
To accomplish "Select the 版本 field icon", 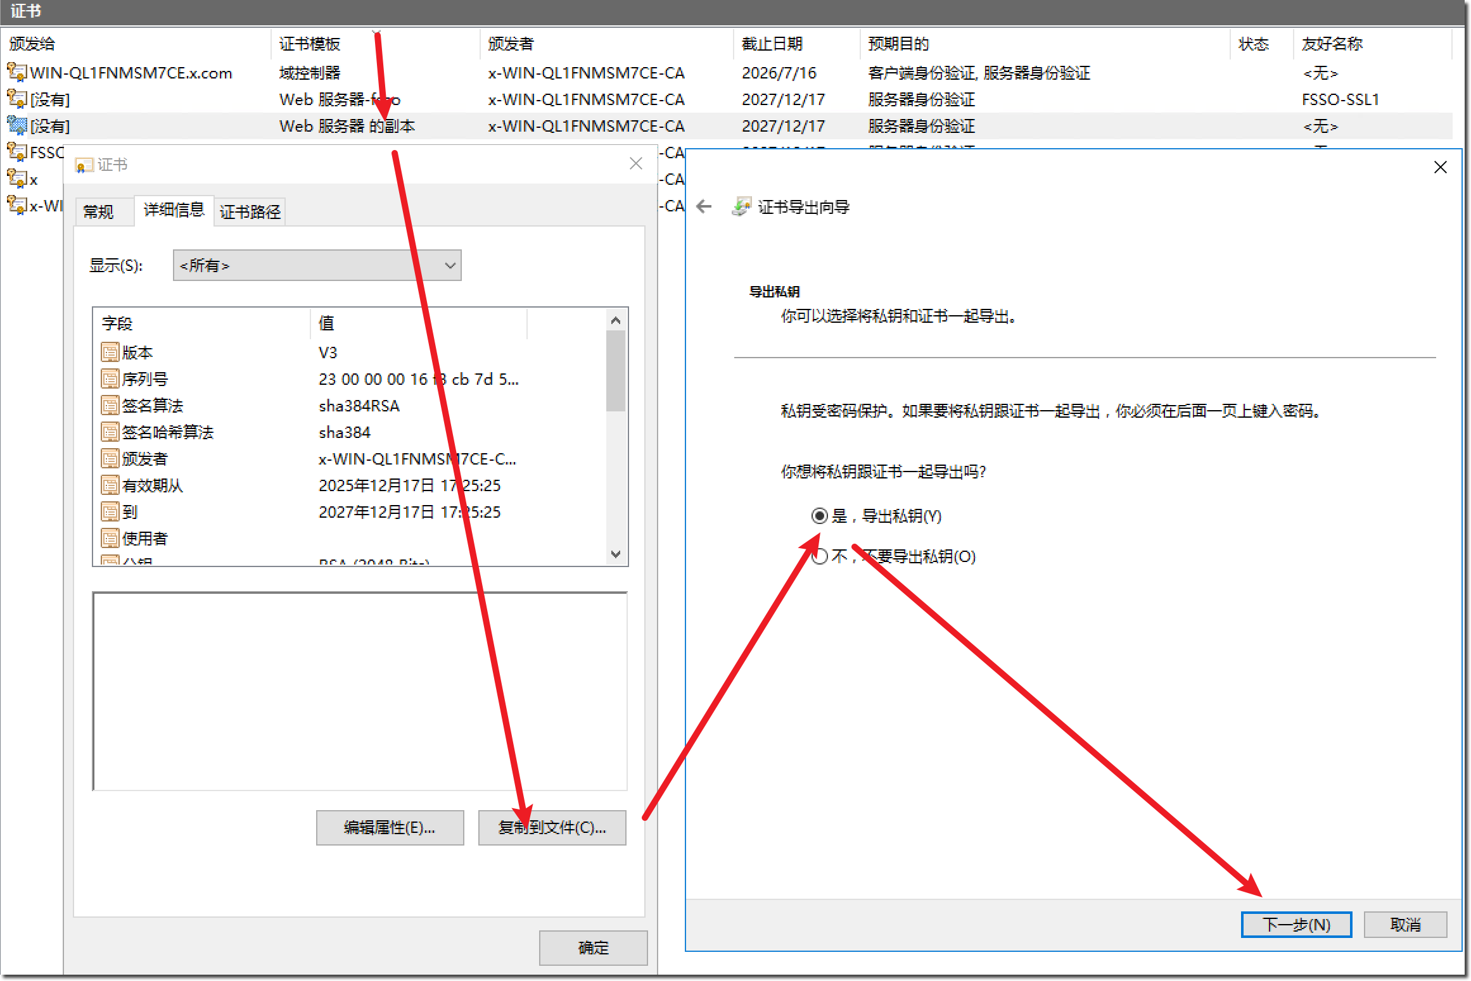I will pyautogui.click(x=110, y=352).
